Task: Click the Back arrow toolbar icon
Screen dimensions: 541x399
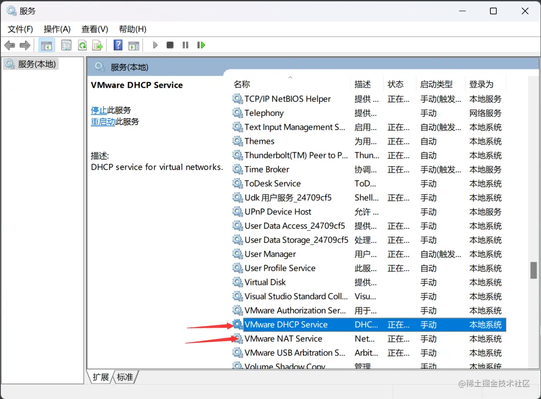Action: [x=10, y=45]
